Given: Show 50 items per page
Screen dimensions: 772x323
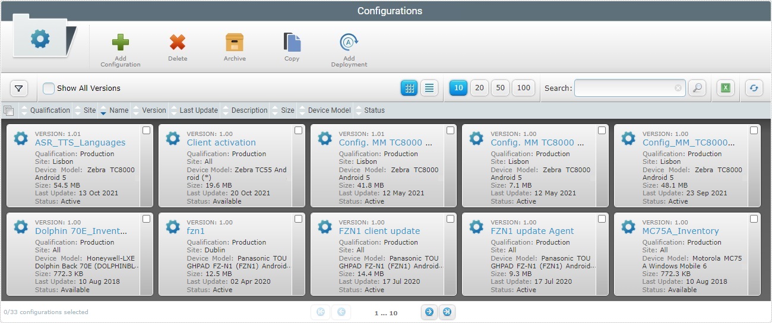Looking at the screenshot, I should [500, 88].
